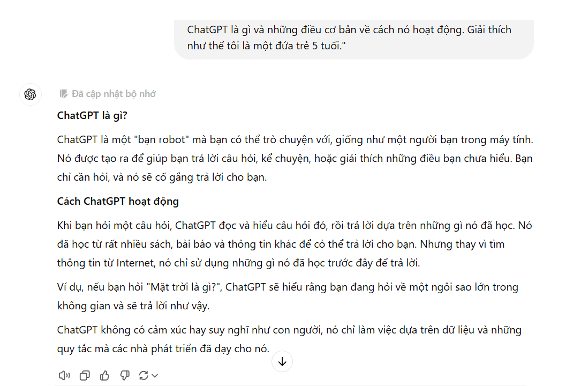Give the response a thumbs up
Image resolution: width=566 pixels, height=386 pixels.
point(104,375)
